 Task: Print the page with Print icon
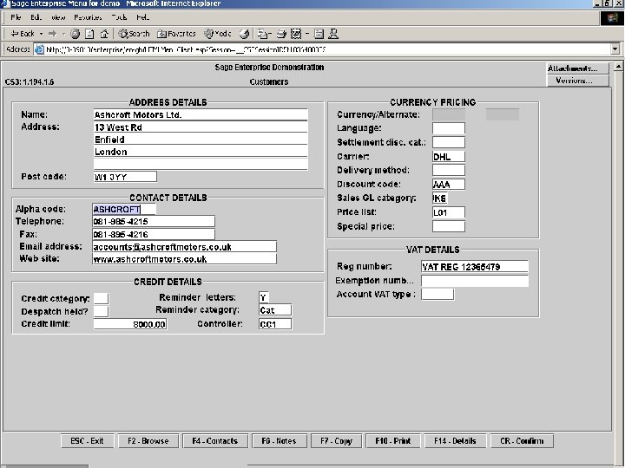pyautogui.click(x=281, y=34)
